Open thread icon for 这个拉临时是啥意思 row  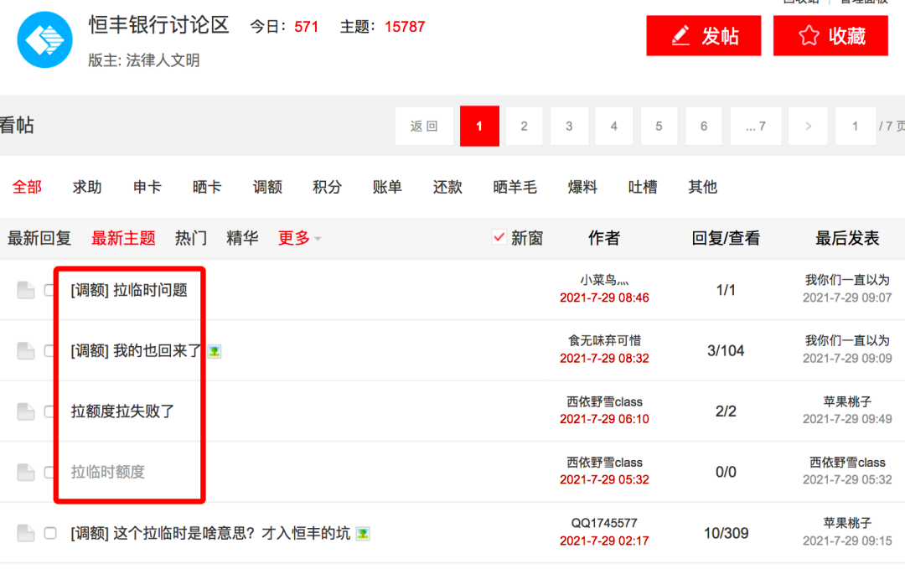(x=25, y=533)
